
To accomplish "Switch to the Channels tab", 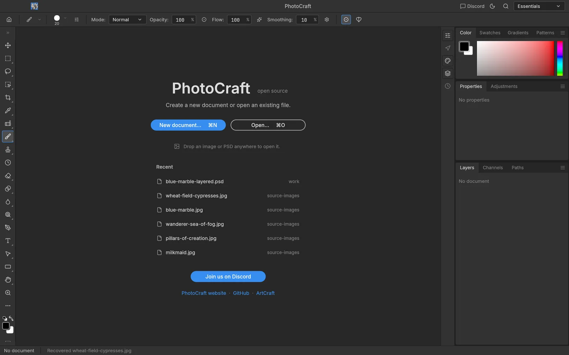I will coord(493,168).
